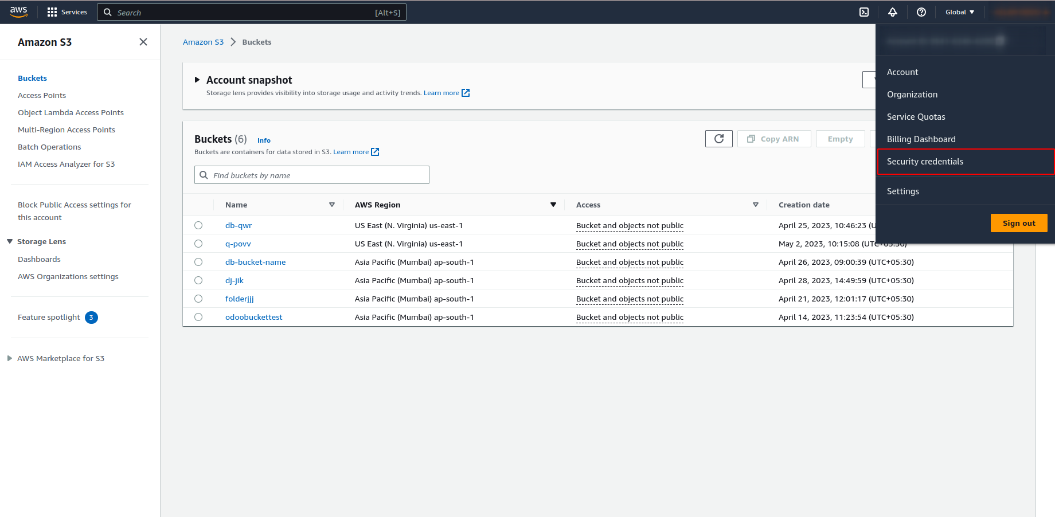The width and height of the screenshot is (1055, 517).
Task: Launch CloudShell from the top bar
Action: pyautogui.click(x=864, y=12)
